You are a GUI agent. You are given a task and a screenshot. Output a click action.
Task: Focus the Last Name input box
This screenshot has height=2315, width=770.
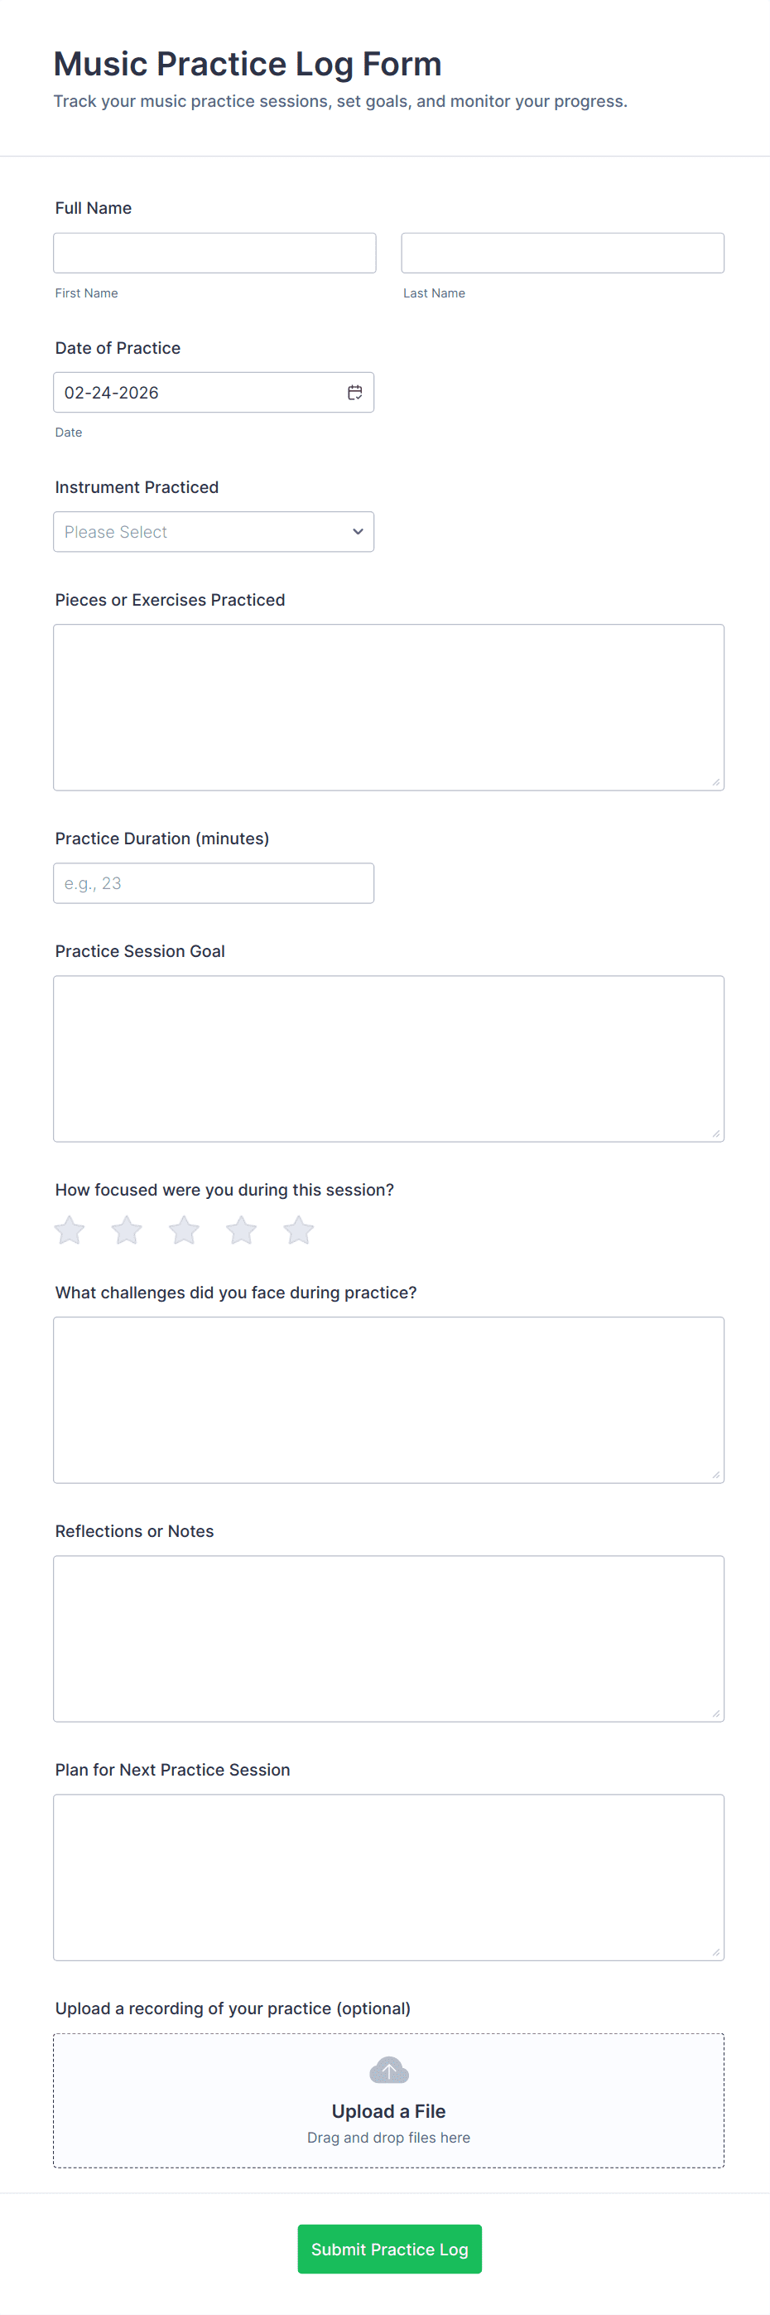point(561,254)
